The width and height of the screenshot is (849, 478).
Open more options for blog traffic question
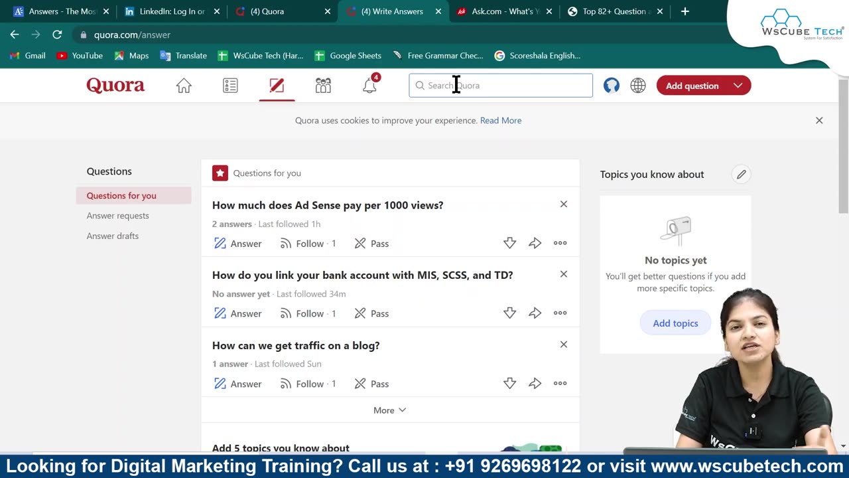pos(560,383)
